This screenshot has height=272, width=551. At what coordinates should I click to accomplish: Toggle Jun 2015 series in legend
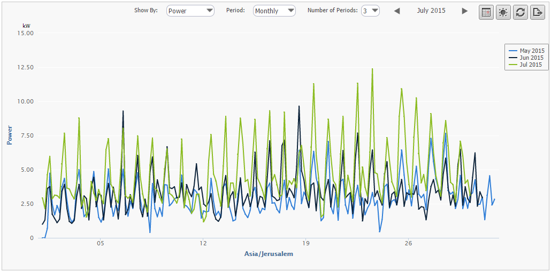(531, 58)
